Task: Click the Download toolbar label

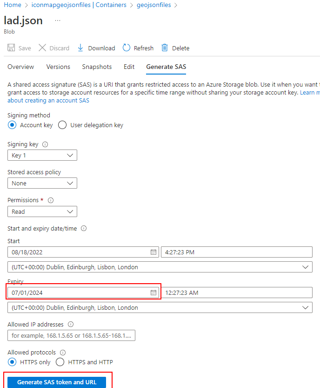Action: coord(101,48)
